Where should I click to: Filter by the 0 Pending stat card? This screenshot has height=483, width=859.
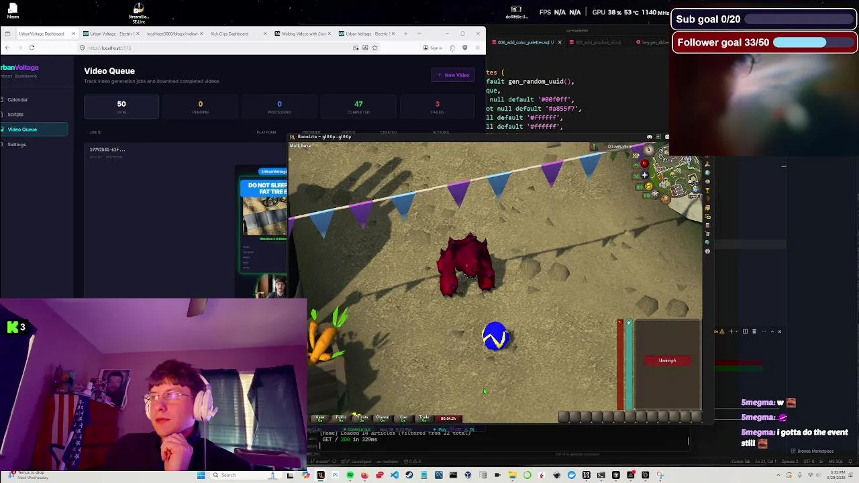200,107
